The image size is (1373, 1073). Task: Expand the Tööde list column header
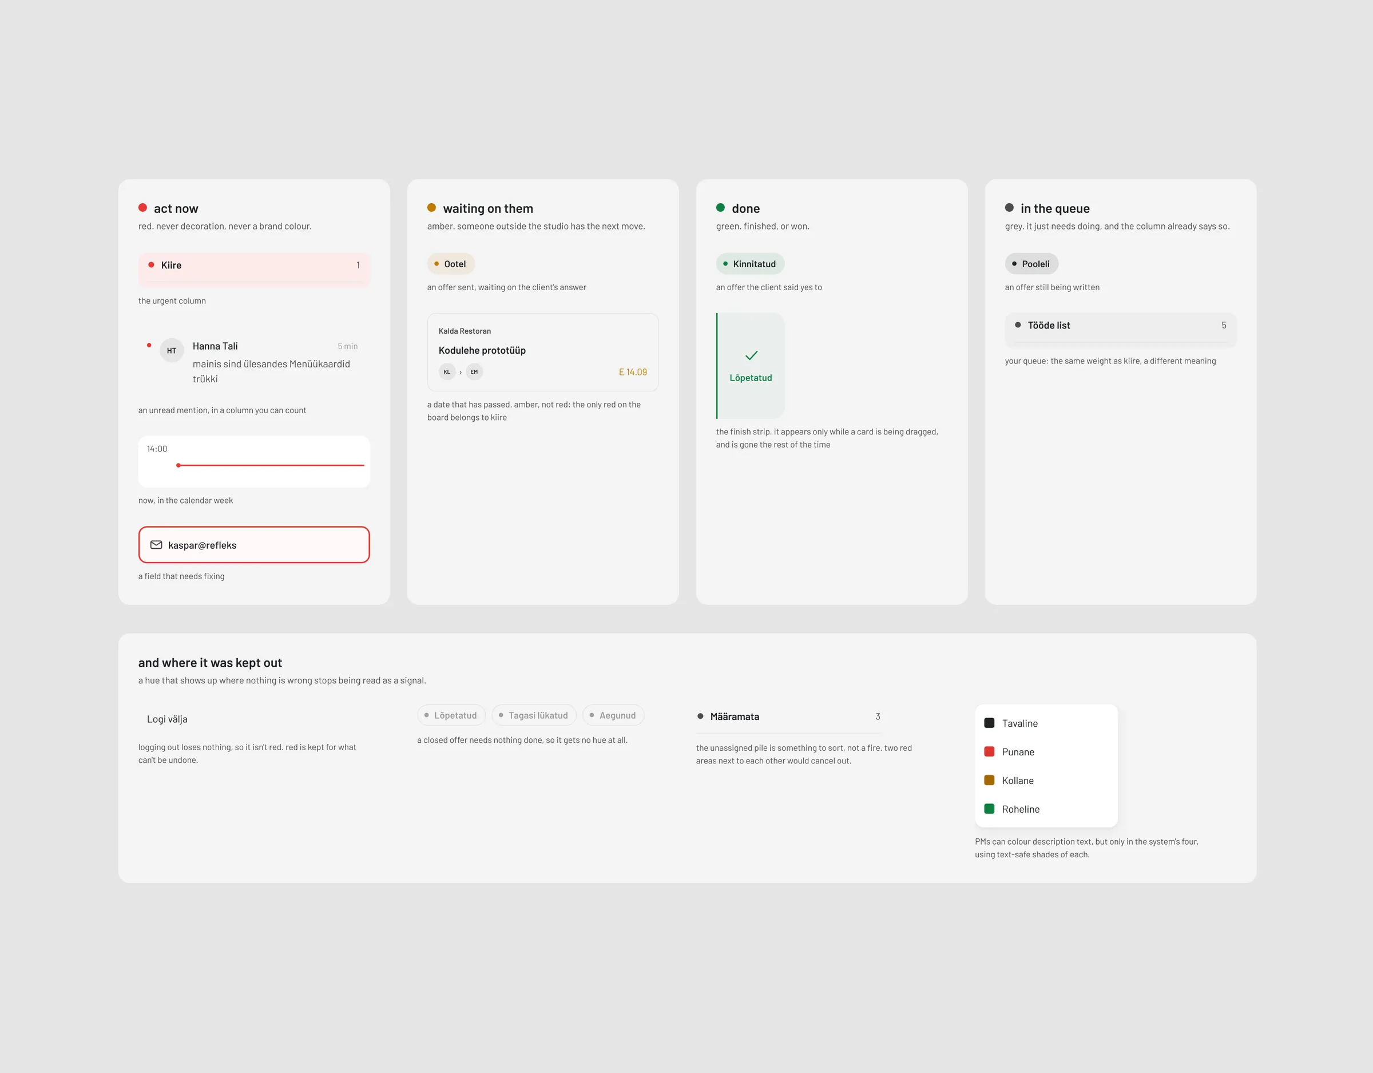1120,326
